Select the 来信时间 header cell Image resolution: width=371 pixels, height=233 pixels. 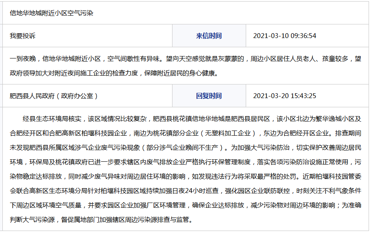click(x=209, y=36)
